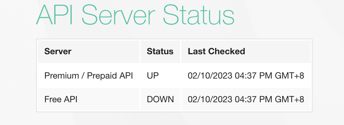
Task: Click the UP status cell
Action: tap(160, 76)
